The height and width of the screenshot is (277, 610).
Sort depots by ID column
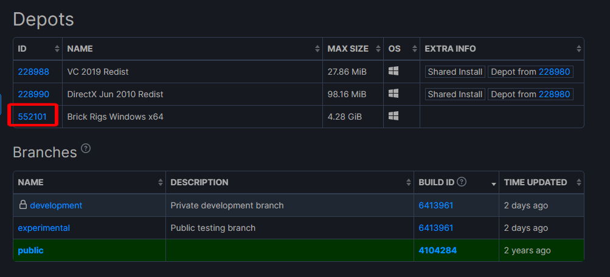tap(57, 49)
